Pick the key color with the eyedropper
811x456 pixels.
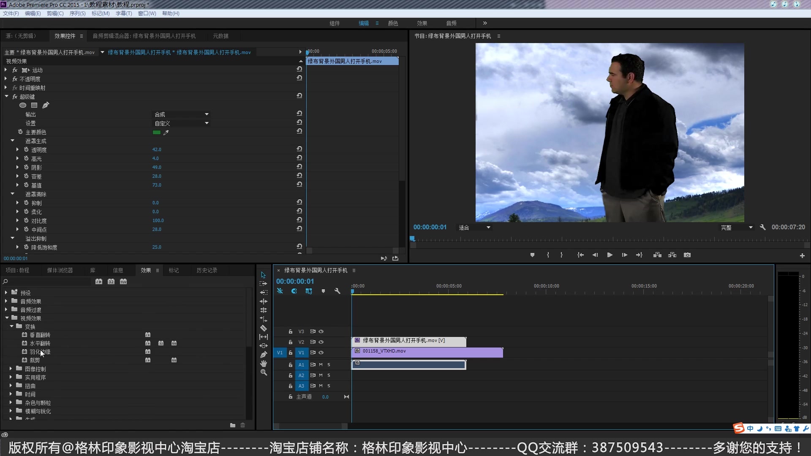[166, 133]
